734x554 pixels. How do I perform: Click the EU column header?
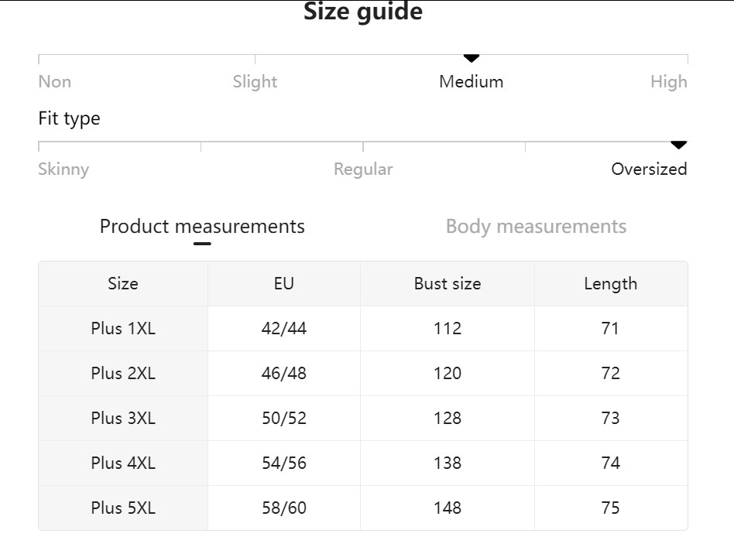point(284,283)
